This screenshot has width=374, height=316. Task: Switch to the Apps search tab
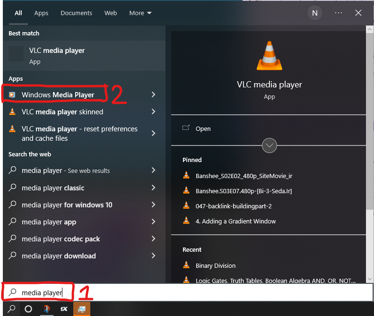point(41,13)
